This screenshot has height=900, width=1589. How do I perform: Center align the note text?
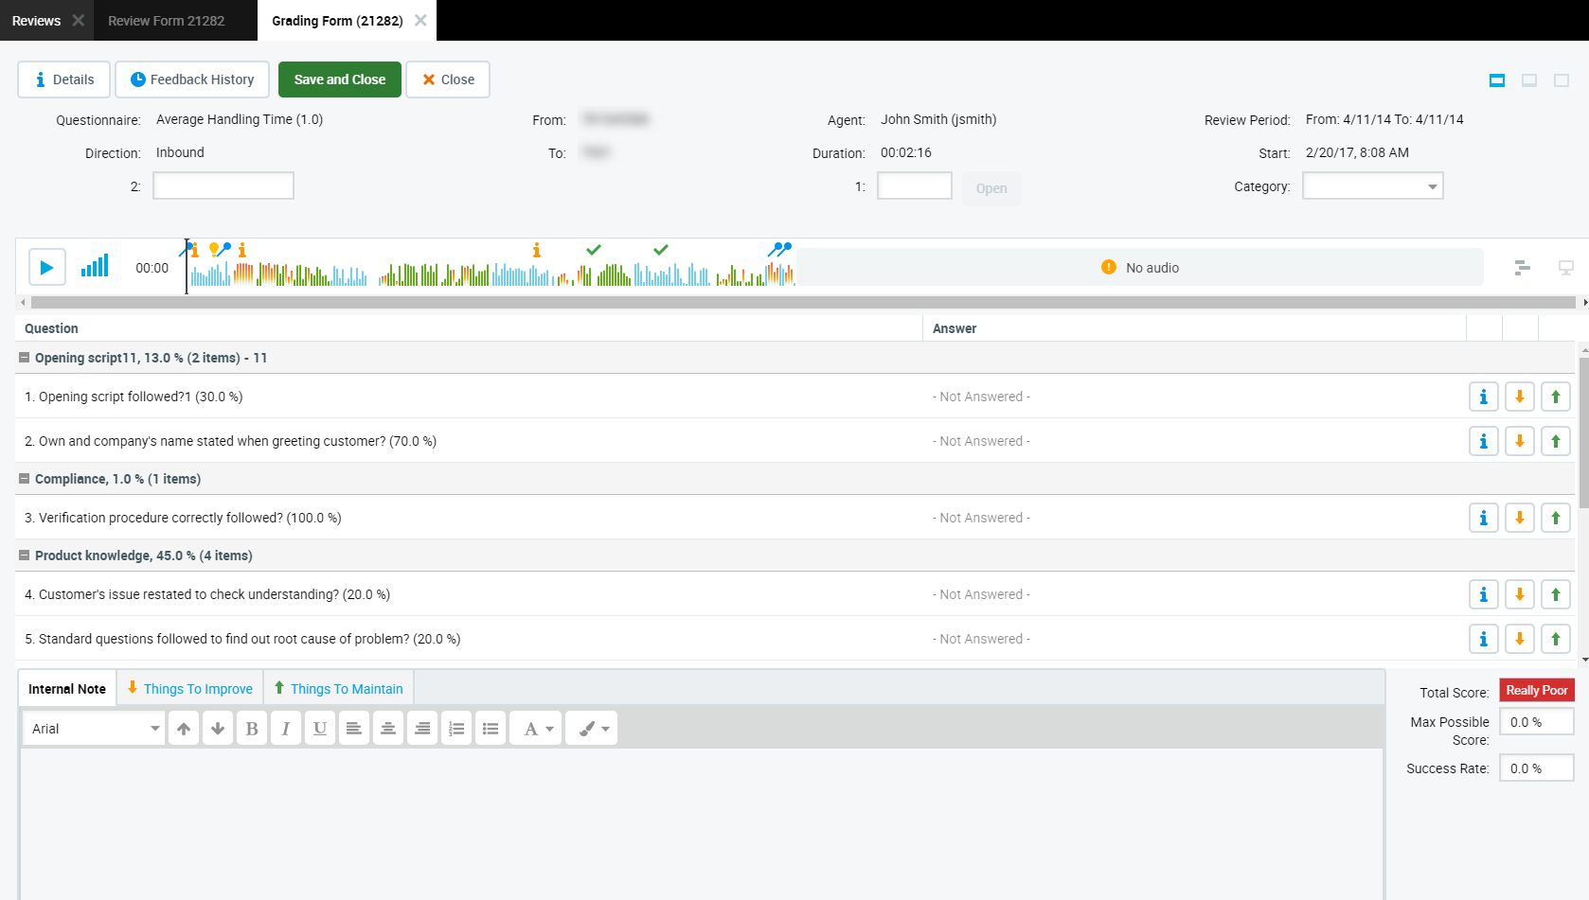click(388, 729)
